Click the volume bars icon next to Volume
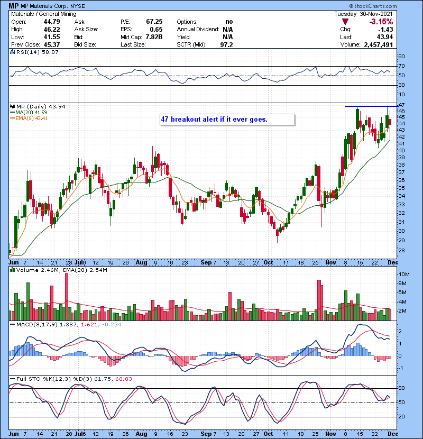Viewport: 423px width, 439px height. tap(12, 270)
